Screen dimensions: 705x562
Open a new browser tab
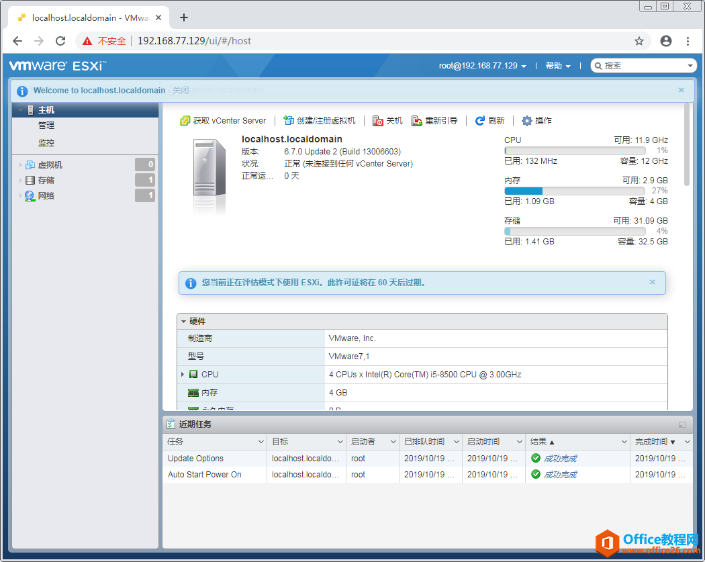pyautogui.click(x=183, y=17)
